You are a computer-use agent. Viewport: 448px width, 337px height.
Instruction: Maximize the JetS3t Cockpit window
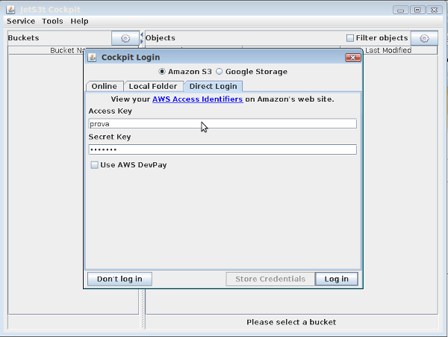click(417, 10)
